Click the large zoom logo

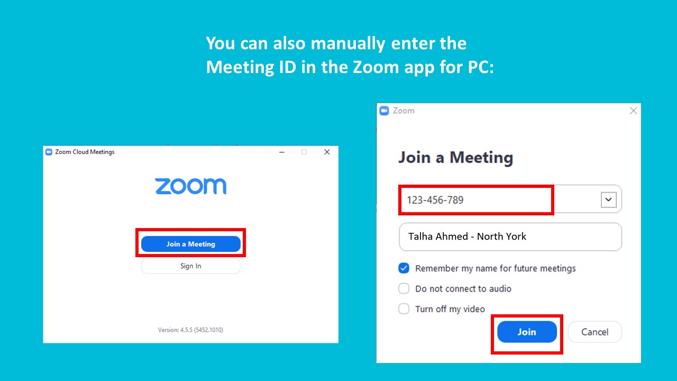click(191, 186)
